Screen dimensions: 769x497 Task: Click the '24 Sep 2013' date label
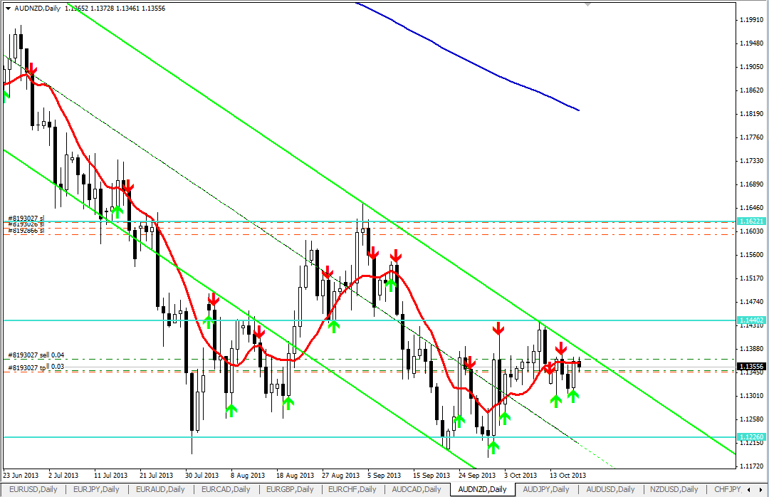[x=477, y=476]
